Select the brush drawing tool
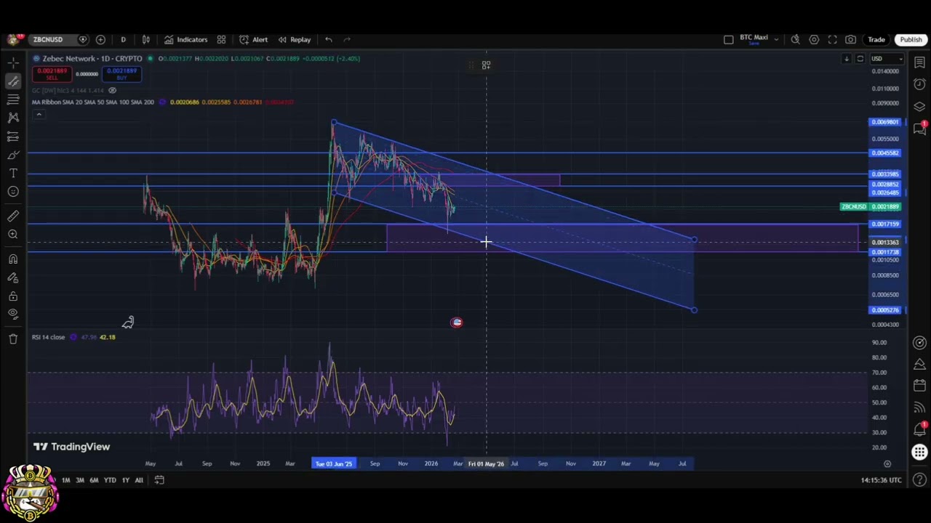The image size is (931, 523). 13,155
